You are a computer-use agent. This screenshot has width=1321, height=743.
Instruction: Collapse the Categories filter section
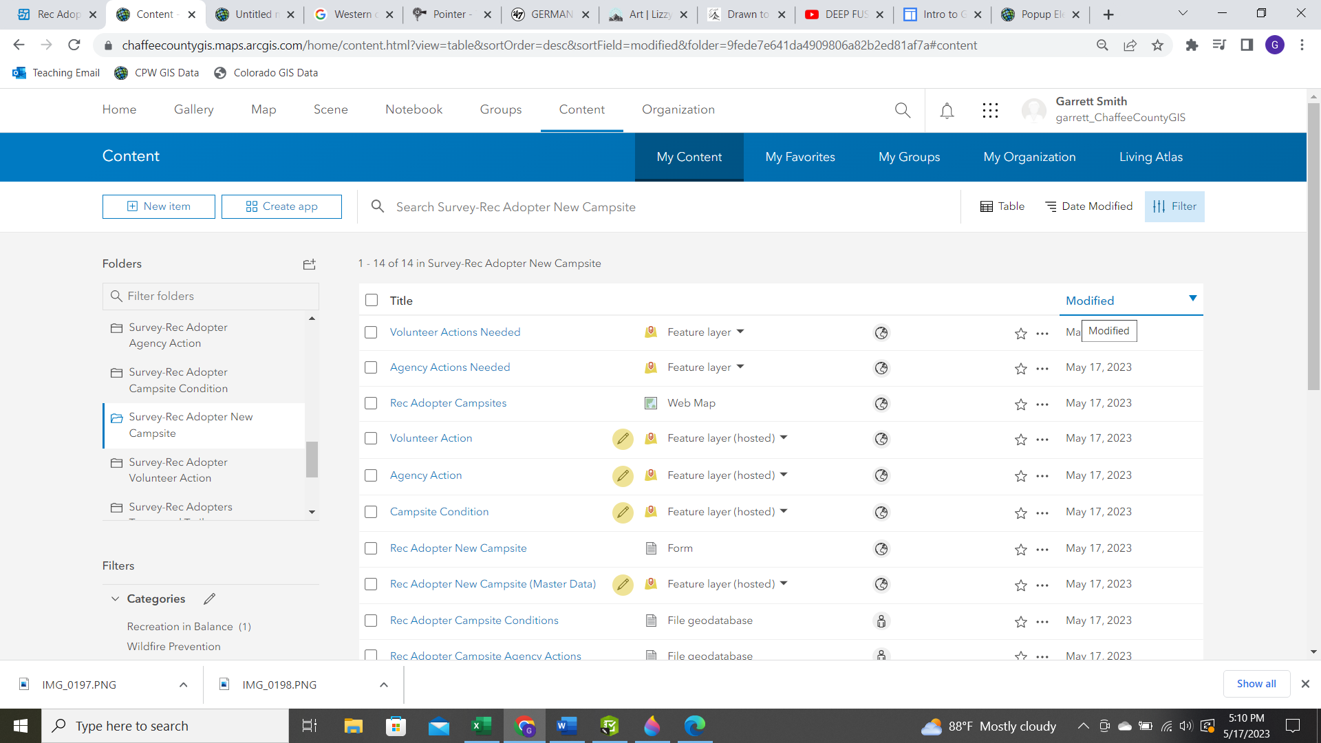pos(115,599)
